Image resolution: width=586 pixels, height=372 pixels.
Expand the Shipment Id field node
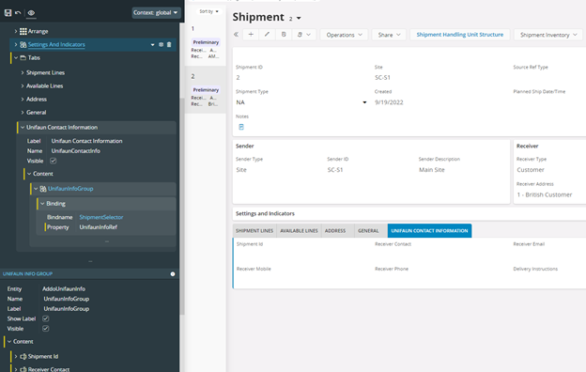[x=16, y=357]
